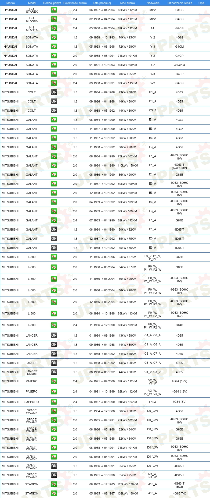
Task: Select the 4G63-T (ECI) engine cell
Action: click(x=179, y=485)
